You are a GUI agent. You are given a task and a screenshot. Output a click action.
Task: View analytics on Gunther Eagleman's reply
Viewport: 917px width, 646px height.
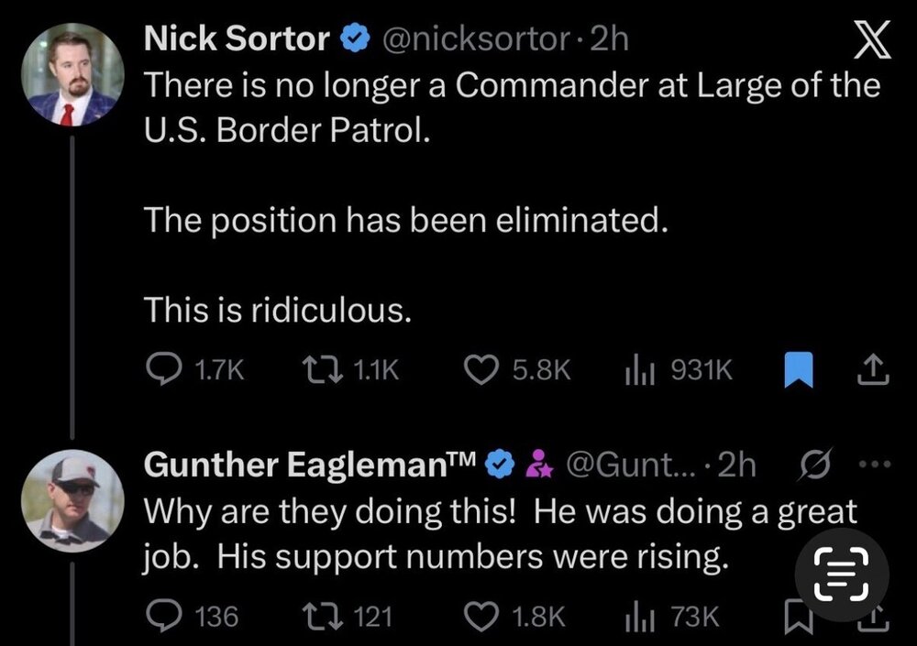pyautogui.click(x=636, y=616)
